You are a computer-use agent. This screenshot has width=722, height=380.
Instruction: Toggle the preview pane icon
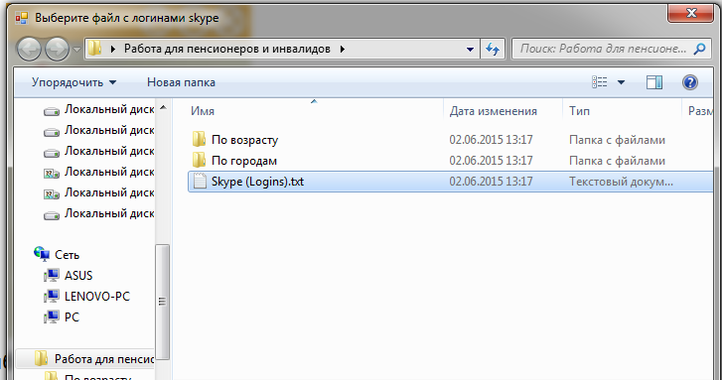tap(653, 82)
